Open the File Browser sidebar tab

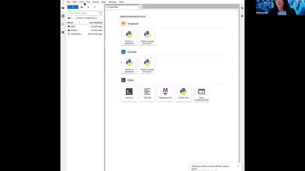pos(63,8)
